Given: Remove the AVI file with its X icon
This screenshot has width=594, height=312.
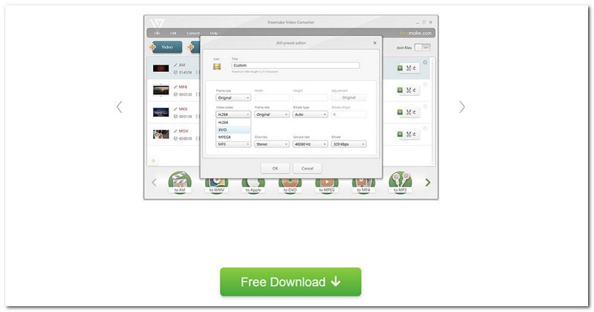Looking at the screenshot, I should [x=425, y=62].
